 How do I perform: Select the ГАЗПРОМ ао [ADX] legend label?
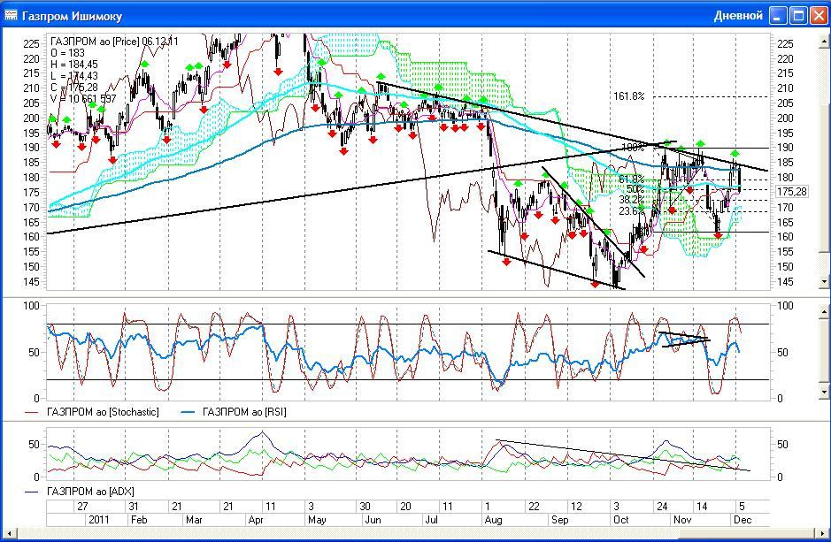point(90,492)
